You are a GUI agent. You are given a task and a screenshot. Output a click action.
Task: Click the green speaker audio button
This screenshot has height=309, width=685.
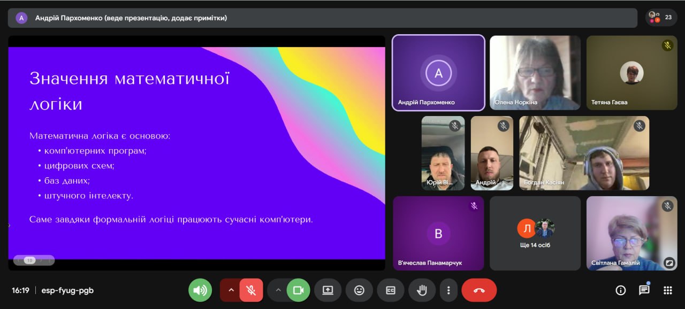[200, 290]
